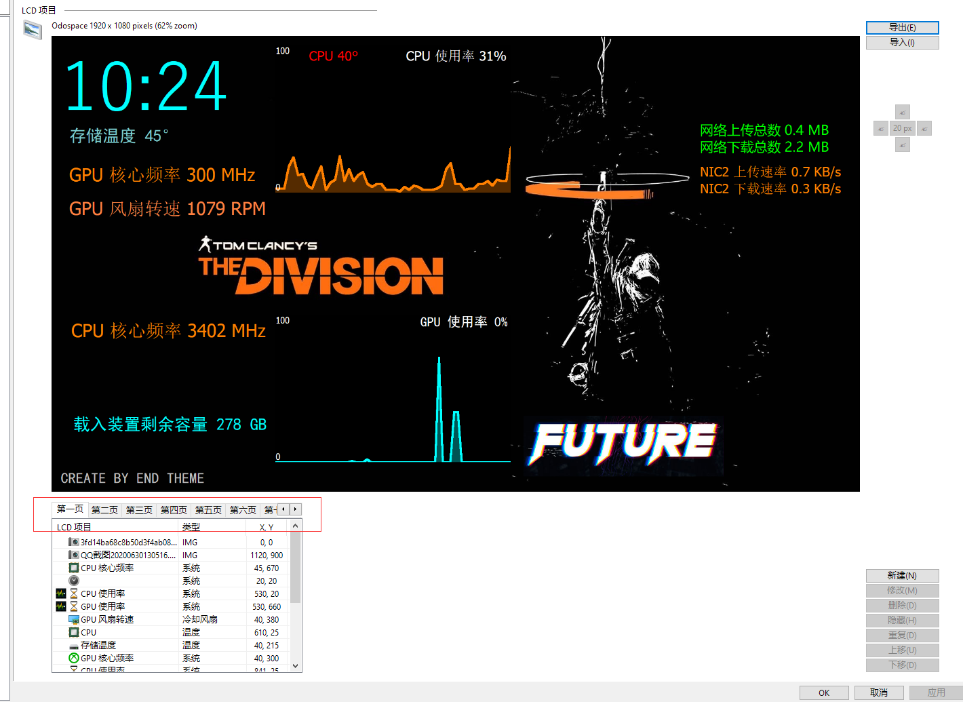Click the chip icon next to CPU 核心频率

click(74, 568)
